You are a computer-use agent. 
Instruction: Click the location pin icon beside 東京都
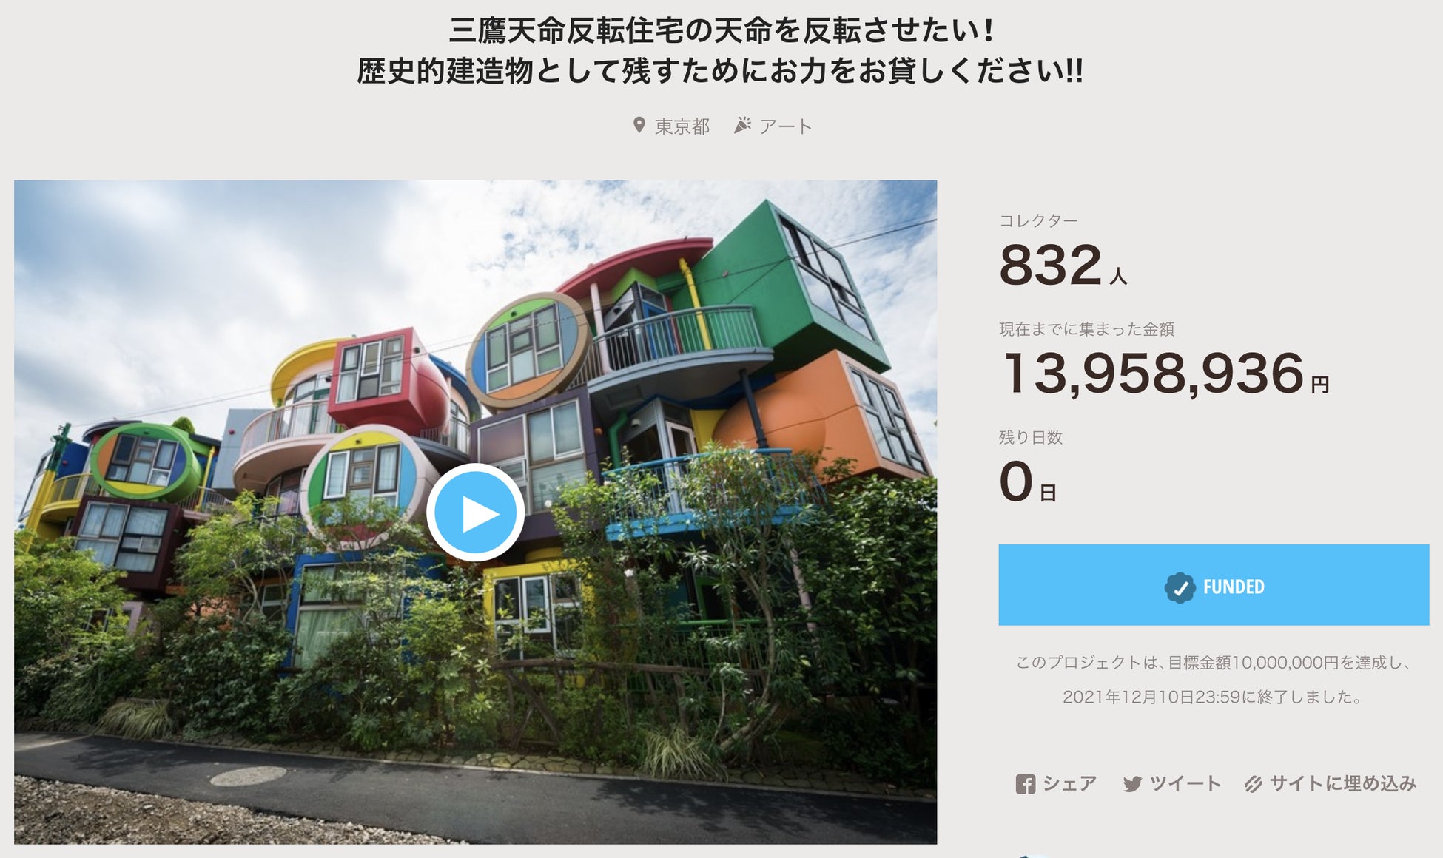pyautogui.click(x=639, y=125)
